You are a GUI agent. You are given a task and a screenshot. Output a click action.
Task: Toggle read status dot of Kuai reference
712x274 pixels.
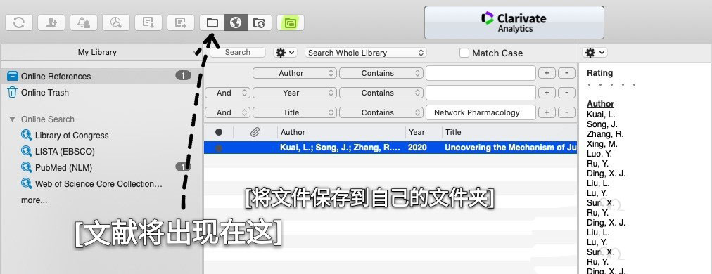219,148
